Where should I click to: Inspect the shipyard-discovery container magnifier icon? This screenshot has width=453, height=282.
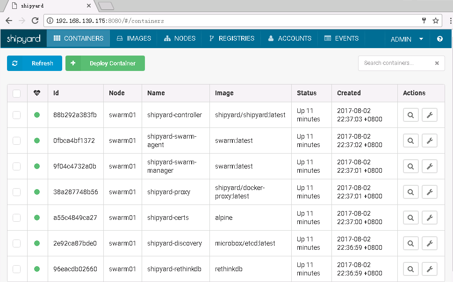click(x=410, y=243)
